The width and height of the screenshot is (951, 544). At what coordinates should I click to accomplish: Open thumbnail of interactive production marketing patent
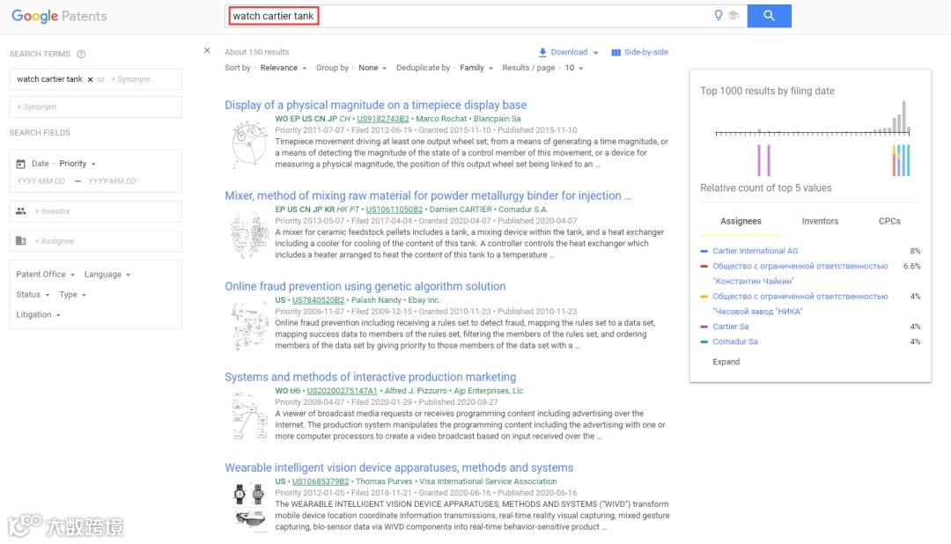[248, 416]
